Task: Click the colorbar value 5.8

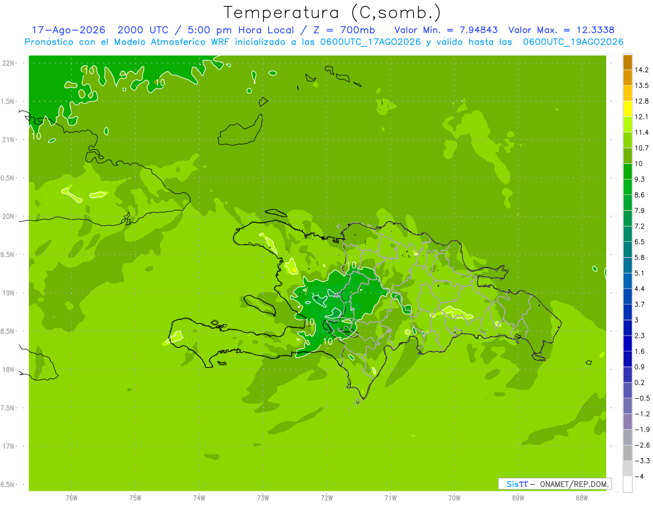Action: point(640,257)
